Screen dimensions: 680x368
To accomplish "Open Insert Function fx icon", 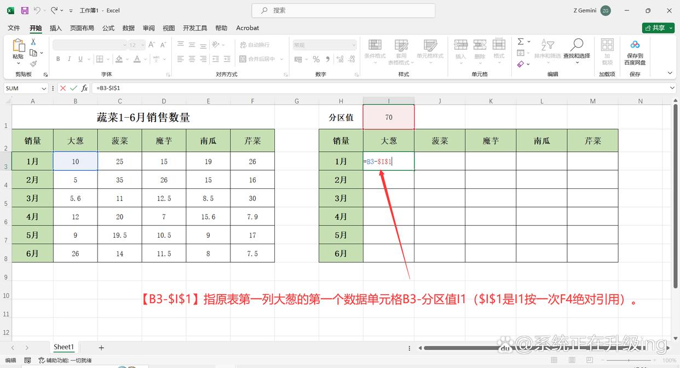I will click(84, 88).
